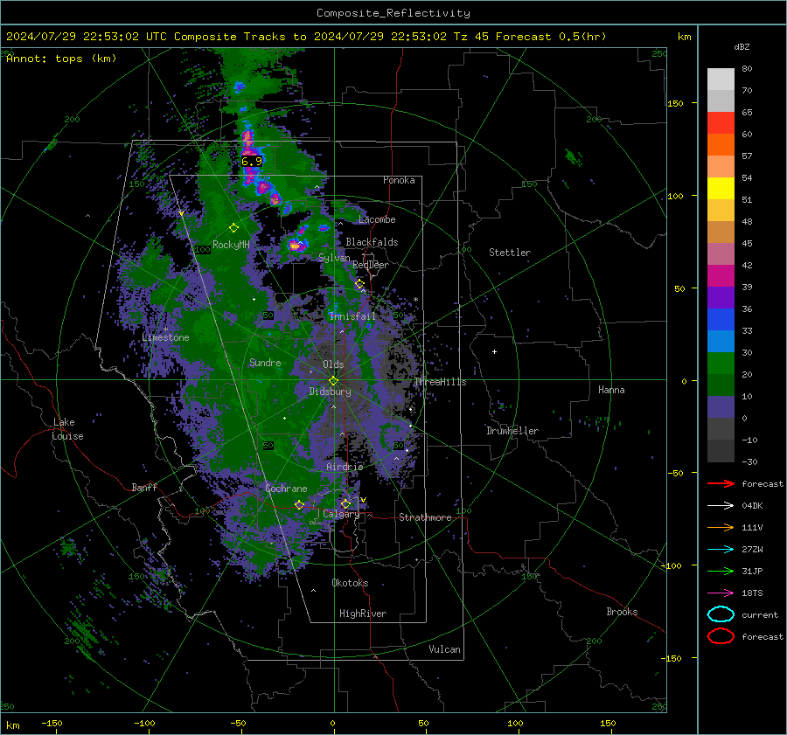Click the Sylvan label on the map
The width and height of the screenshot is (787, 735).
point(334,258)
